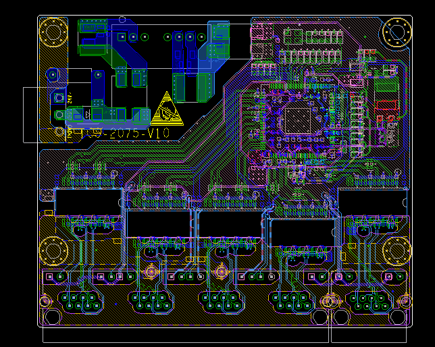Click the yellow "24V" silkscreen label

click(x=70, y=98)
